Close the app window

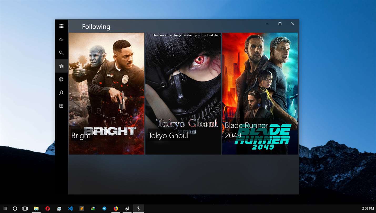click(293, 24)
